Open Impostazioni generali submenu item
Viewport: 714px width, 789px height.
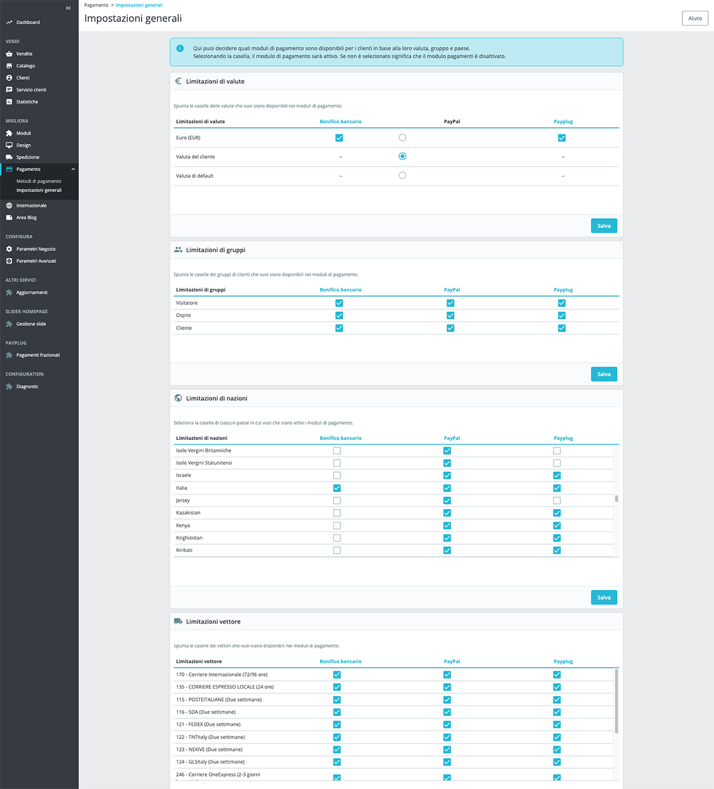pos(39,190)
